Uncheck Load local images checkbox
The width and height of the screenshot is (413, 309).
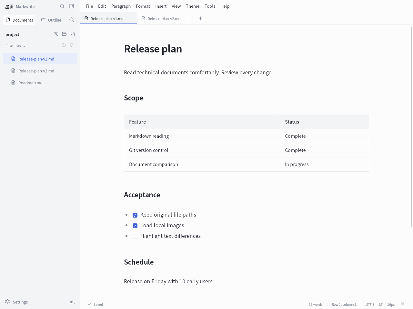[135, 226]
